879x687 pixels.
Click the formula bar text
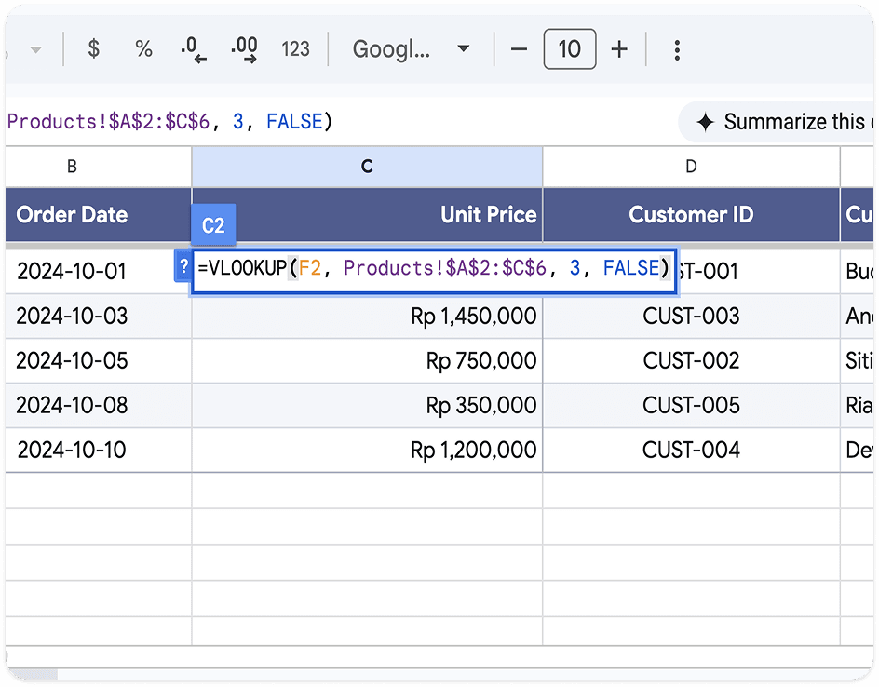[169, 122]
